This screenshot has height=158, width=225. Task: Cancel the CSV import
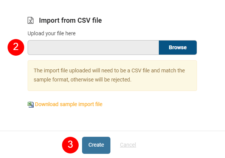(x=128, y=145)
